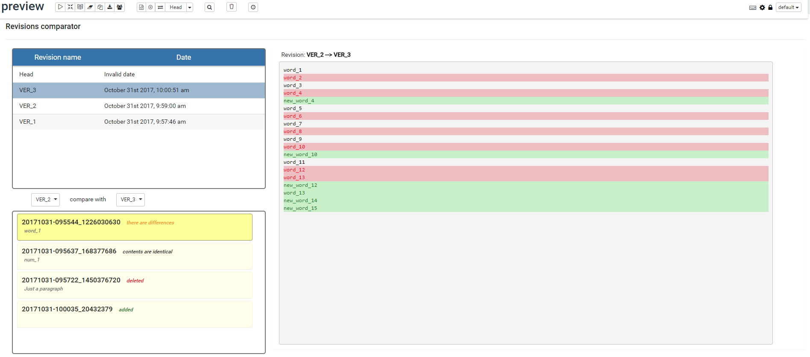
Task: Click the compress arrows icon
Action: coord(70,7)
